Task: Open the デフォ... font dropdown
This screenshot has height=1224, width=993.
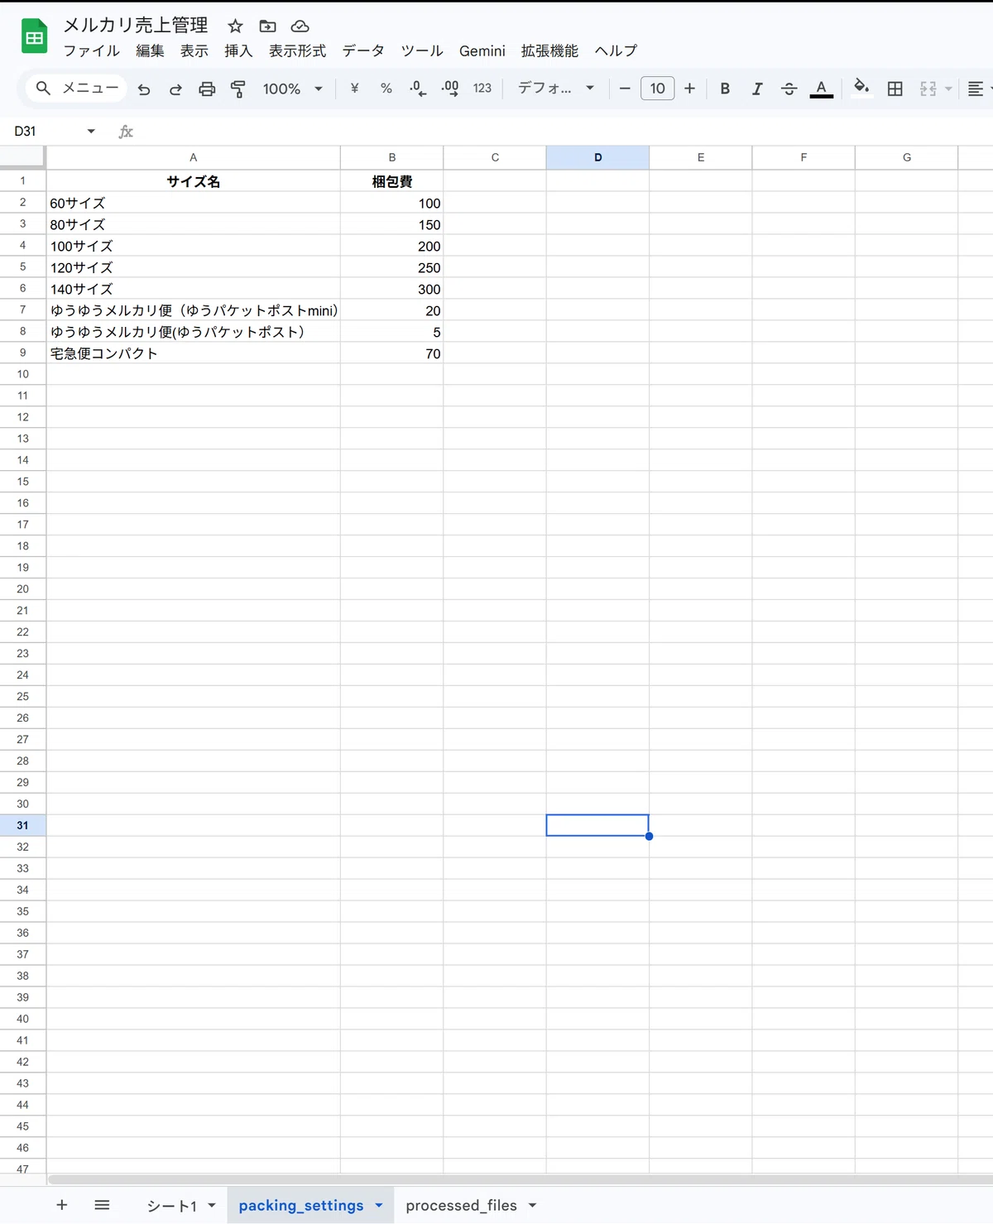Action: (x=556, y=89)
